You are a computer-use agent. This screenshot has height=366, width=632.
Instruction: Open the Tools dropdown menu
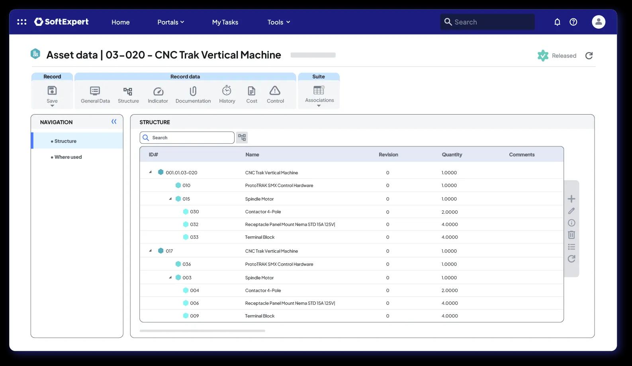(x=279, y=22)
